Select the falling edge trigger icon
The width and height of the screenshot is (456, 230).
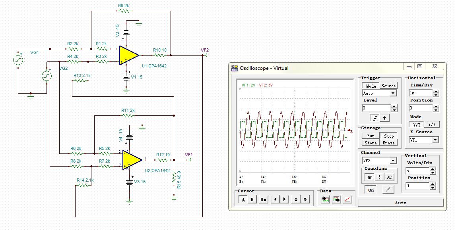(385, 118)
